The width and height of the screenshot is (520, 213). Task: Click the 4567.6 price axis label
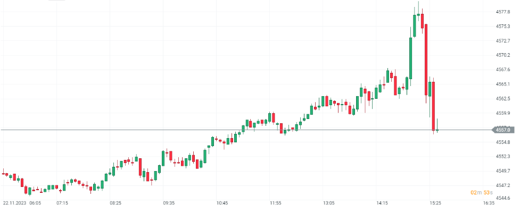(503, 70)
